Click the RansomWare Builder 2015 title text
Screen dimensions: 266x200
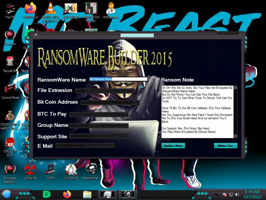(x=137, y=35)
